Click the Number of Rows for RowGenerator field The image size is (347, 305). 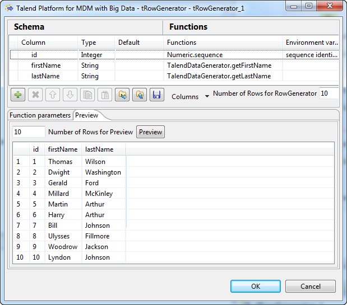(x=329, y=93)
